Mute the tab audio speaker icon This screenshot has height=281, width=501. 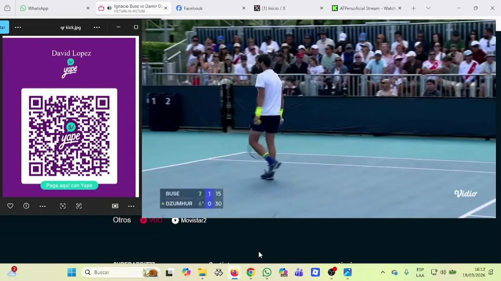point(109,8)
